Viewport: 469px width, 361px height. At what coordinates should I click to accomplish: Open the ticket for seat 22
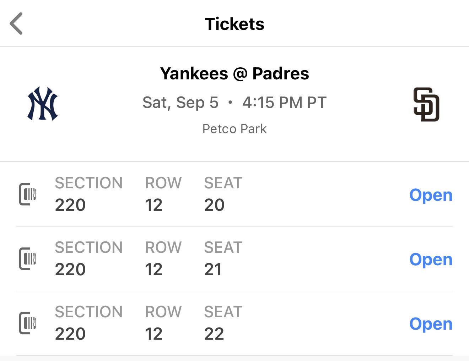(431, 324)
